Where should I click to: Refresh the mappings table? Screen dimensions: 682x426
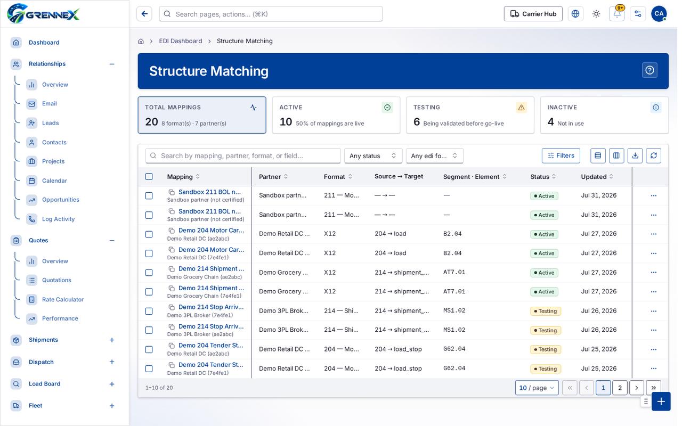click(x=654, y=155)
